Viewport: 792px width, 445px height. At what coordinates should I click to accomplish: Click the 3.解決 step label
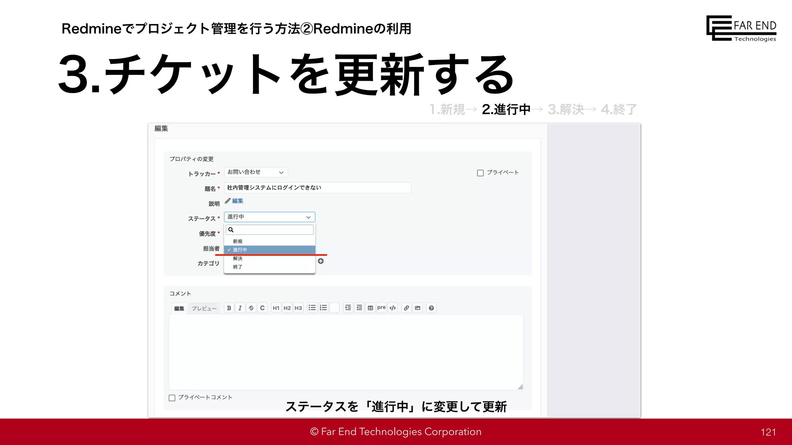click(x=566, y=110)
